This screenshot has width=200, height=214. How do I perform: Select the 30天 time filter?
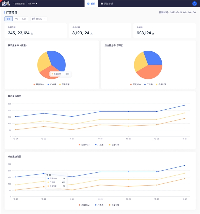24,19
